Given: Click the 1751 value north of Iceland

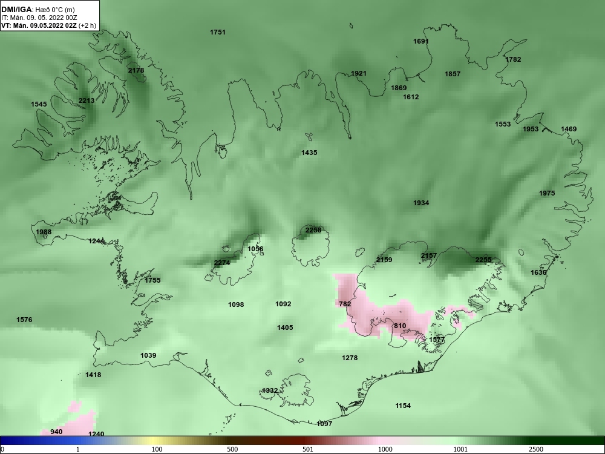Looking at the screenshot, I should [x=218, y=33].
